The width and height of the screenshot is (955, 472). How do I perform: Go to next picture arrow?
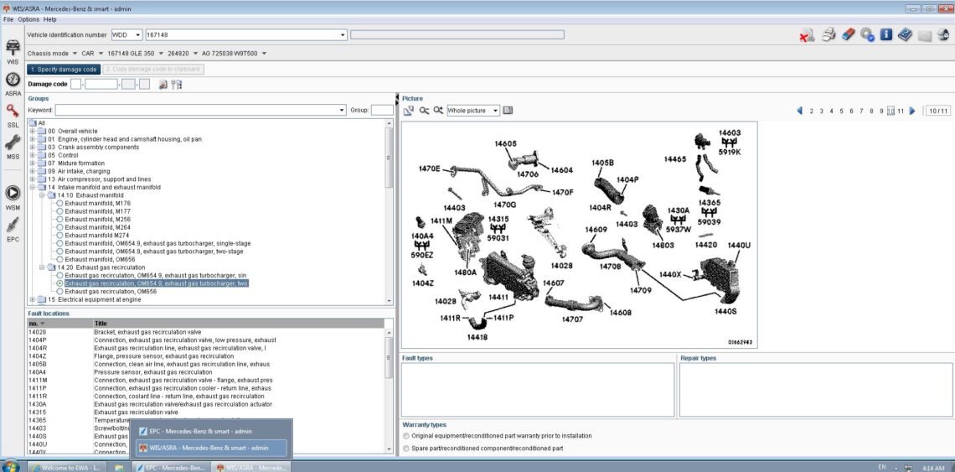[911, 111]
